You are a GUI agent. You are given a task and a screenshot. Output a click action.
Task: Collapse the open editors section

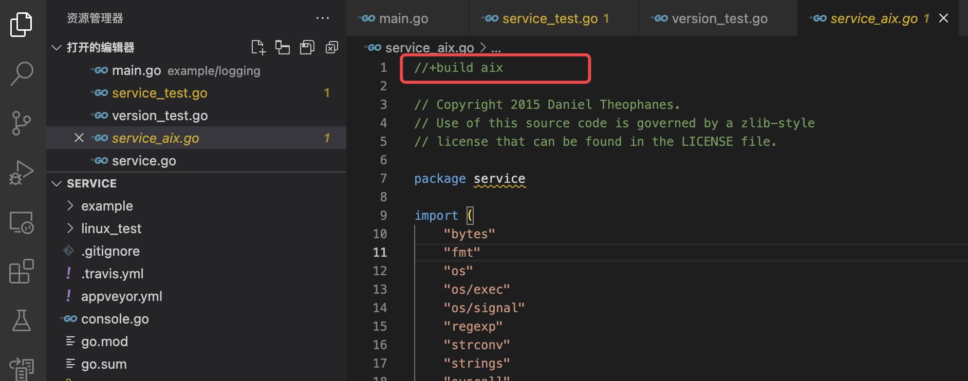(x=57, y=48)
